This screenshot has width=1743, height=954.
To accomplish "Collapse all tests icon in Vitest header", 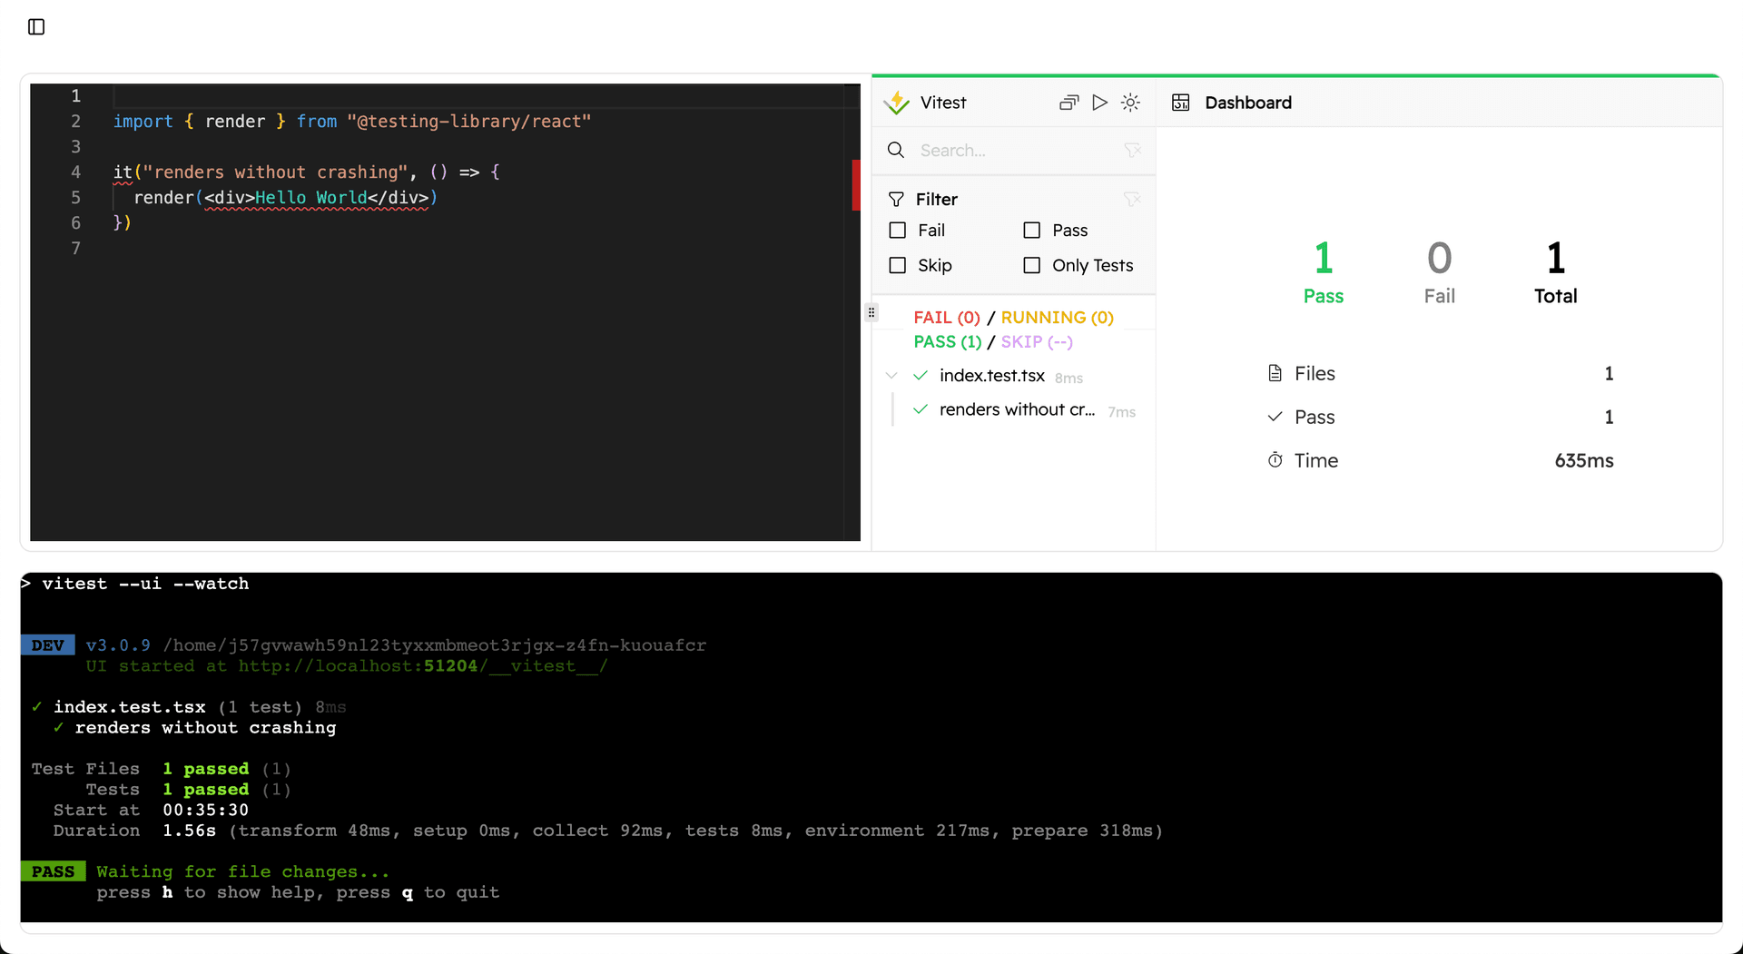I will coord(1069,103).
